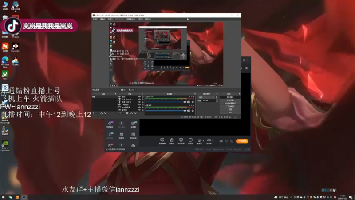The width and height of the screenshot is (355, 200).
Task: Click the third capture icon in companion toolbar
Action: 181,141
